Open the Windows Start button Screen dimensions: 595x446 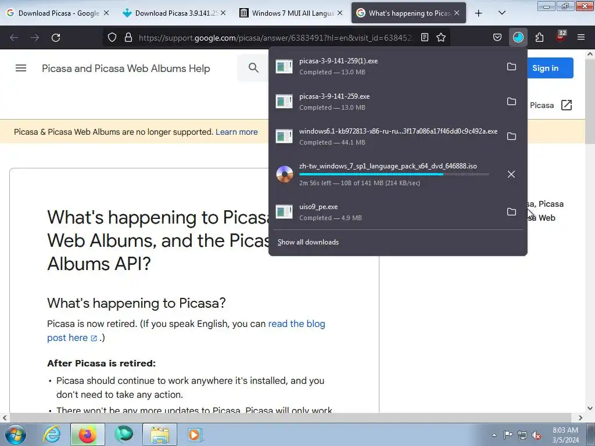[x=16, y=434]
